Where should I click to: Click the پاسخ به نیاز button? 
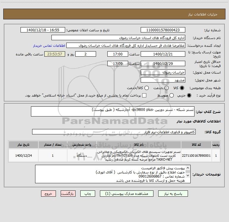pos(173,194)
